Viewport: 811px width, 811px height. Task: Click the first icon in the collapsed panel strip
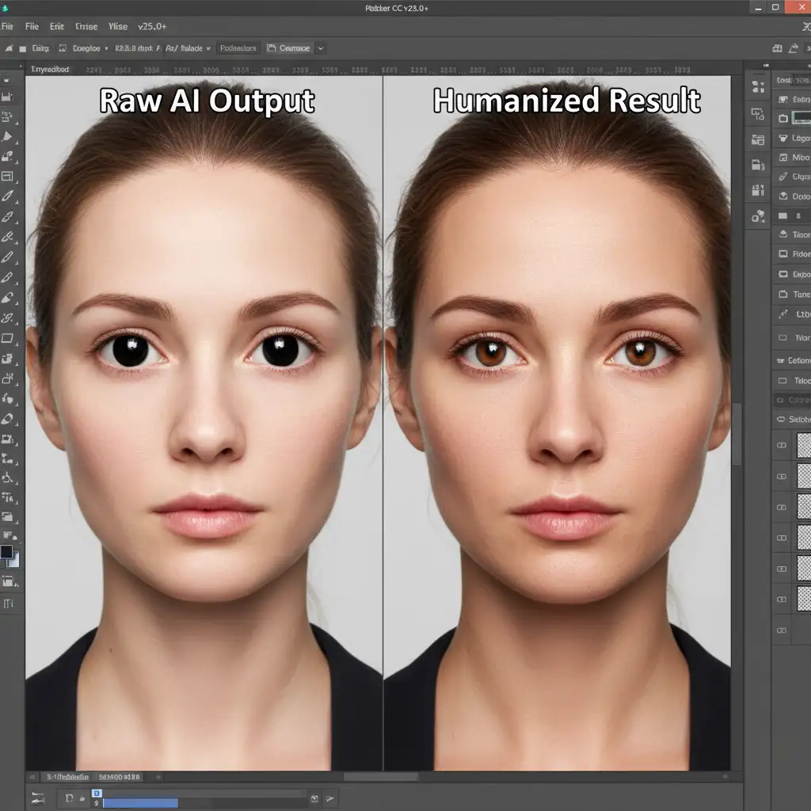tap(758, 86)
